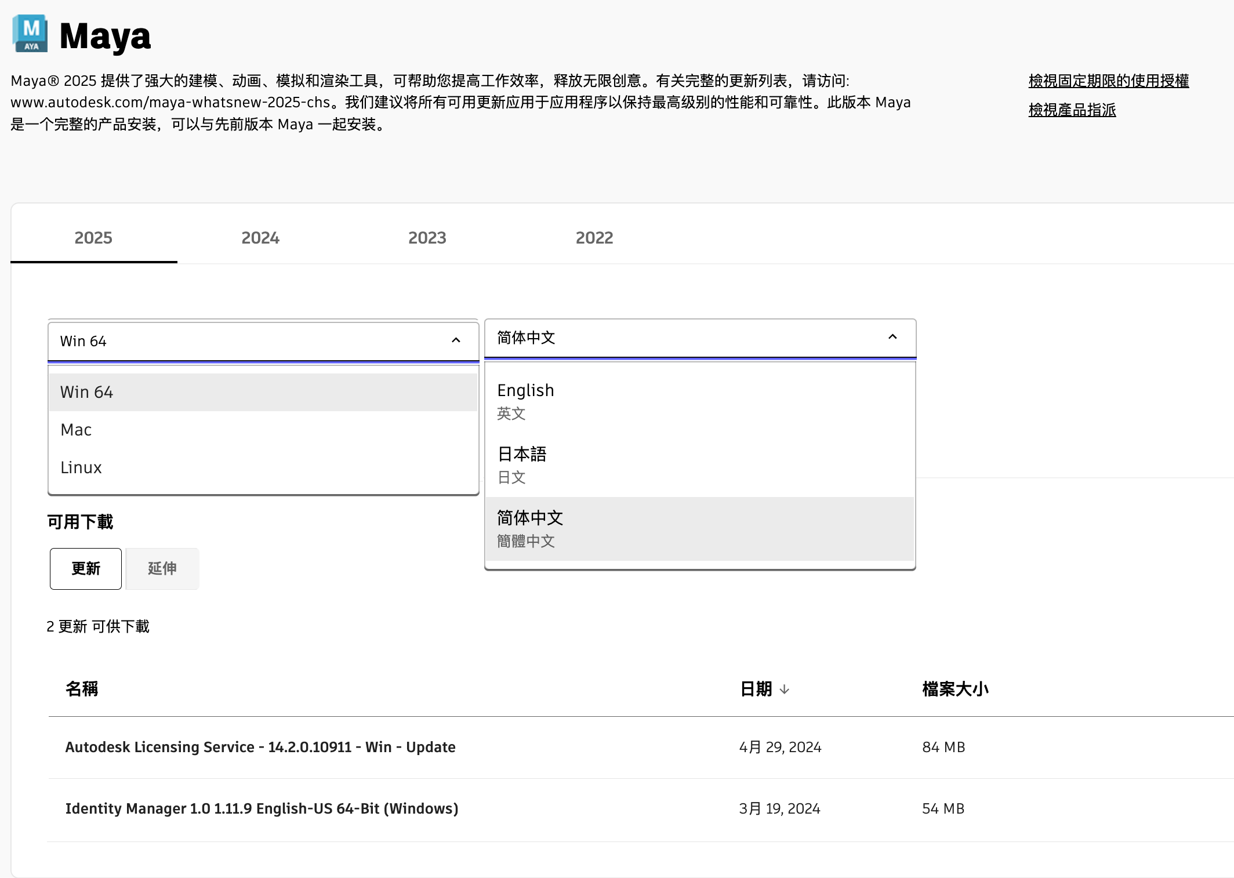The width and height of the screenshot is (1234, 878).
Task: Switch to the 2023 version tab
Action: pyautogui.click(x=427, y=238)
